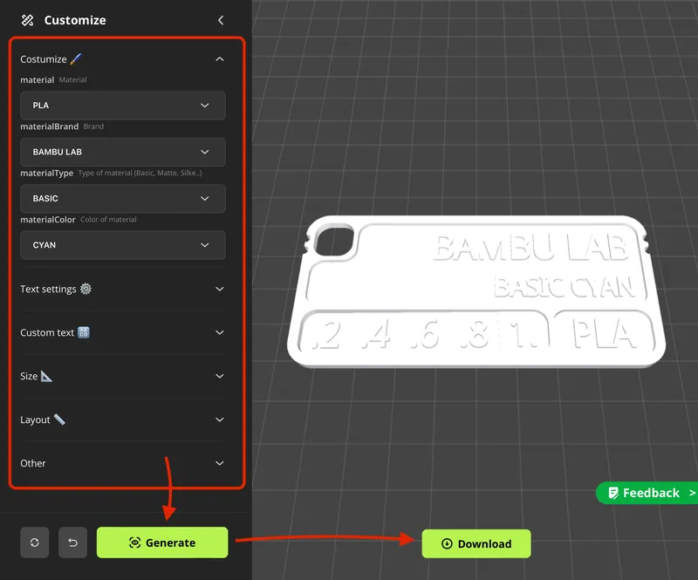Screen dimensions: 698x580
Task: Click the 'Type of material (Basic, Matte, Silke..)' hint
Action: pyautogui.click(x=140, y=173)
